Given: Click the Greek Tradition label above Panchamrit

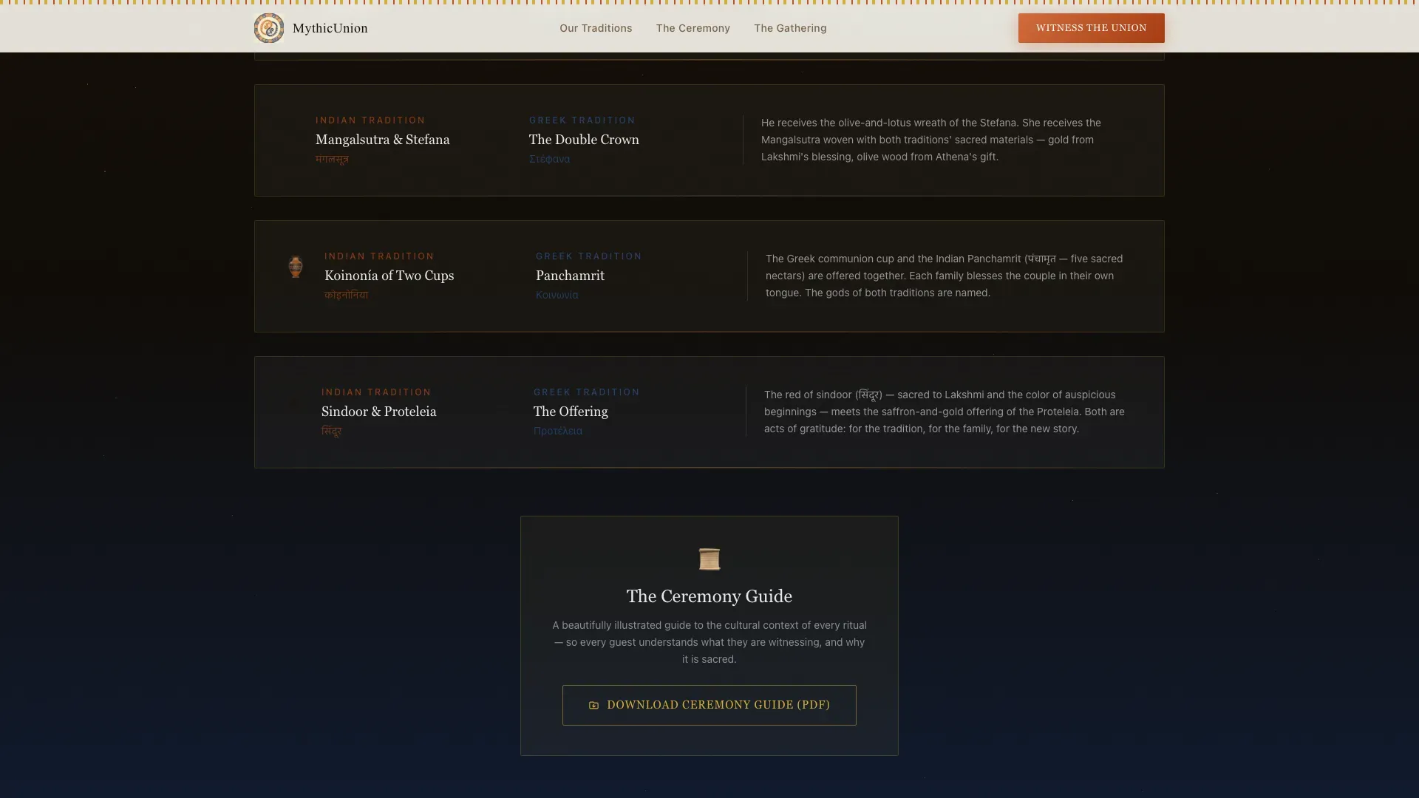Looking at the screenshot, I should [589, 256].
